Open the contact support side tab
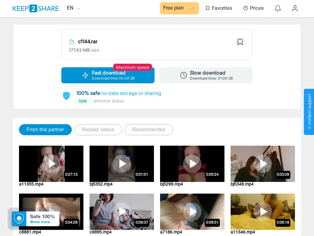This screenshot has width=314, height=236. (x=309, y=112)
